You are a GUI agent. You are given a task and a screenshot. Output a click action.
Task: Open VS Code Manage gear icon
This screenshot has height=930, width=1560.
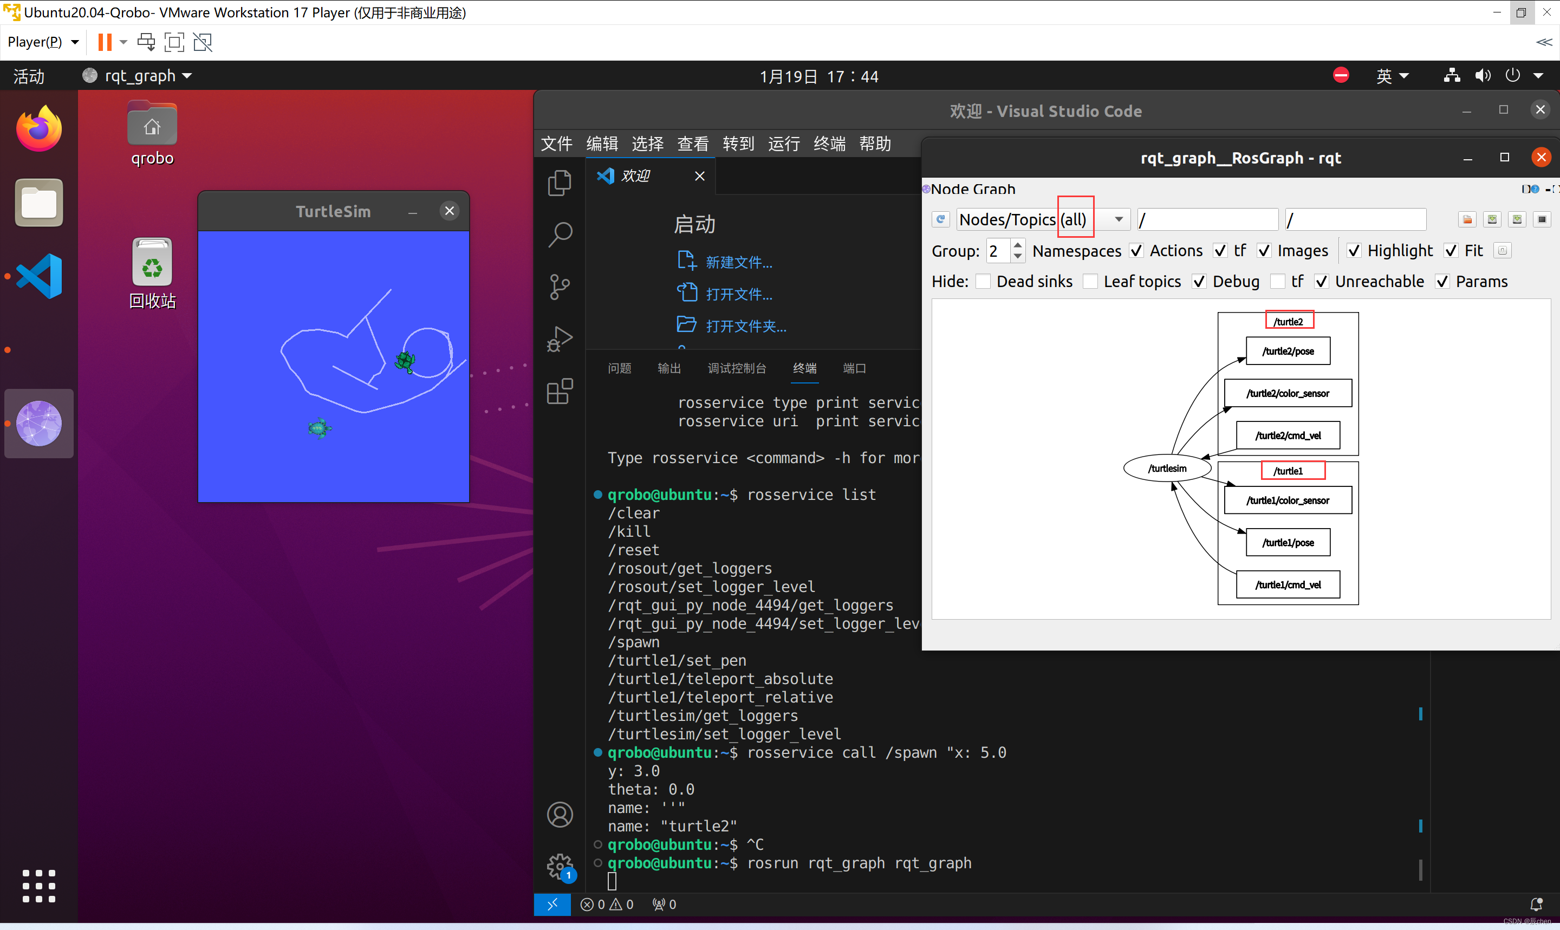coord(560,867)
